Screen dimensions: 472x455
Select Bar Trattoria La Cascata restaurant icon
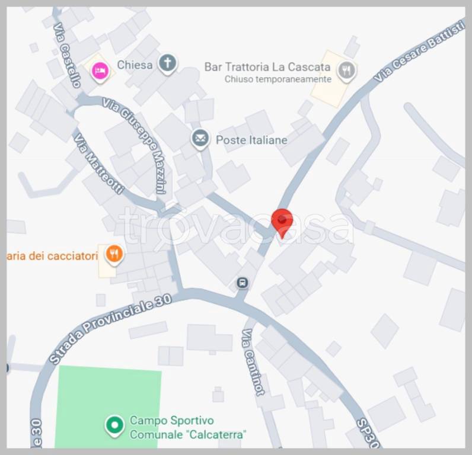(346, 71)
